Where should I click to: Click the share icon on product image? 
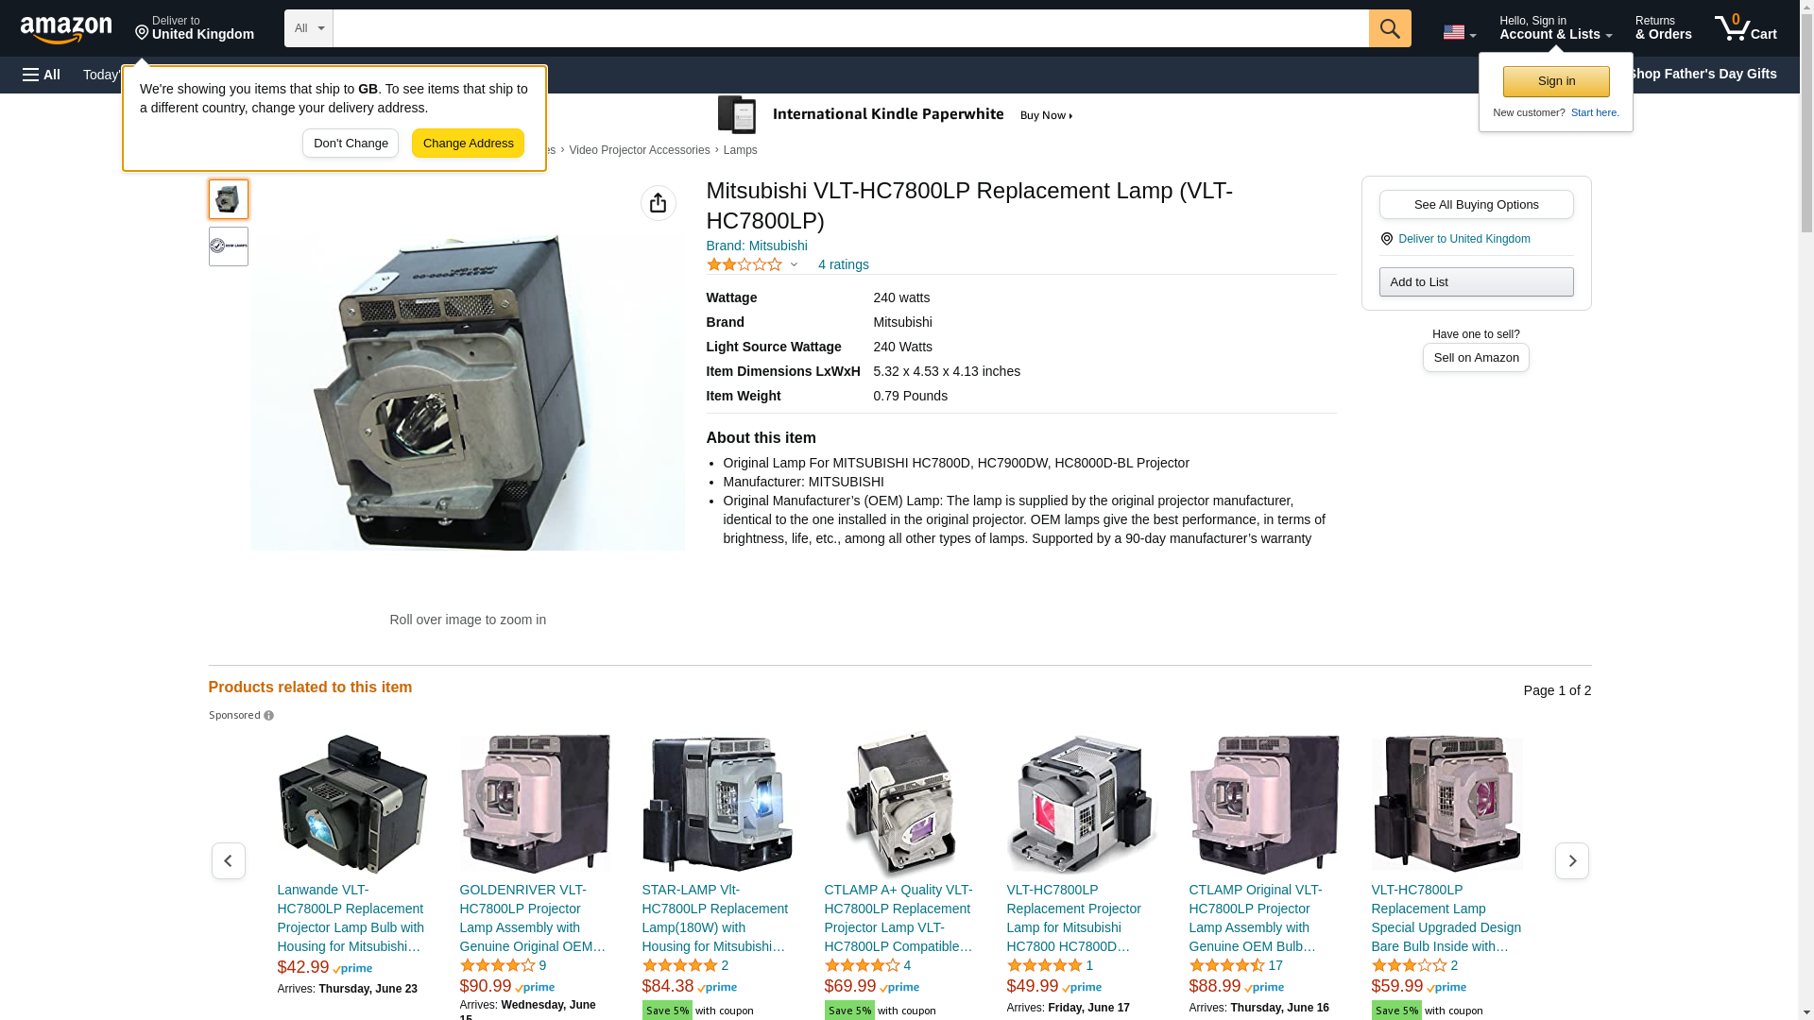(x=658, y=203)
